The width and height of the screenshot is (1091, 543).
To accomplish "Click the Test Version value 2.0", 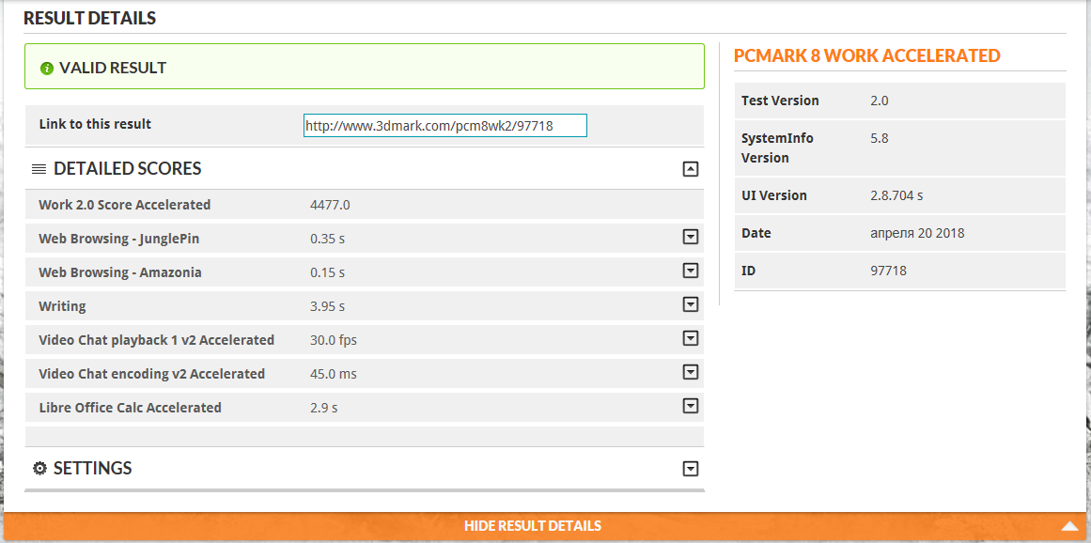I will coord(880,101).
